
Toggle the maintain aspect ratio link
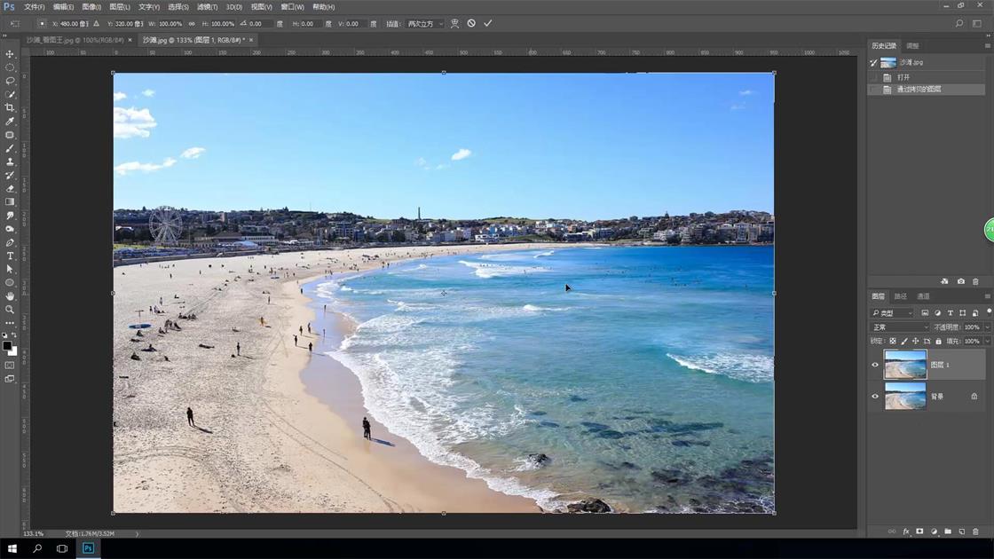tap(192, 24)
